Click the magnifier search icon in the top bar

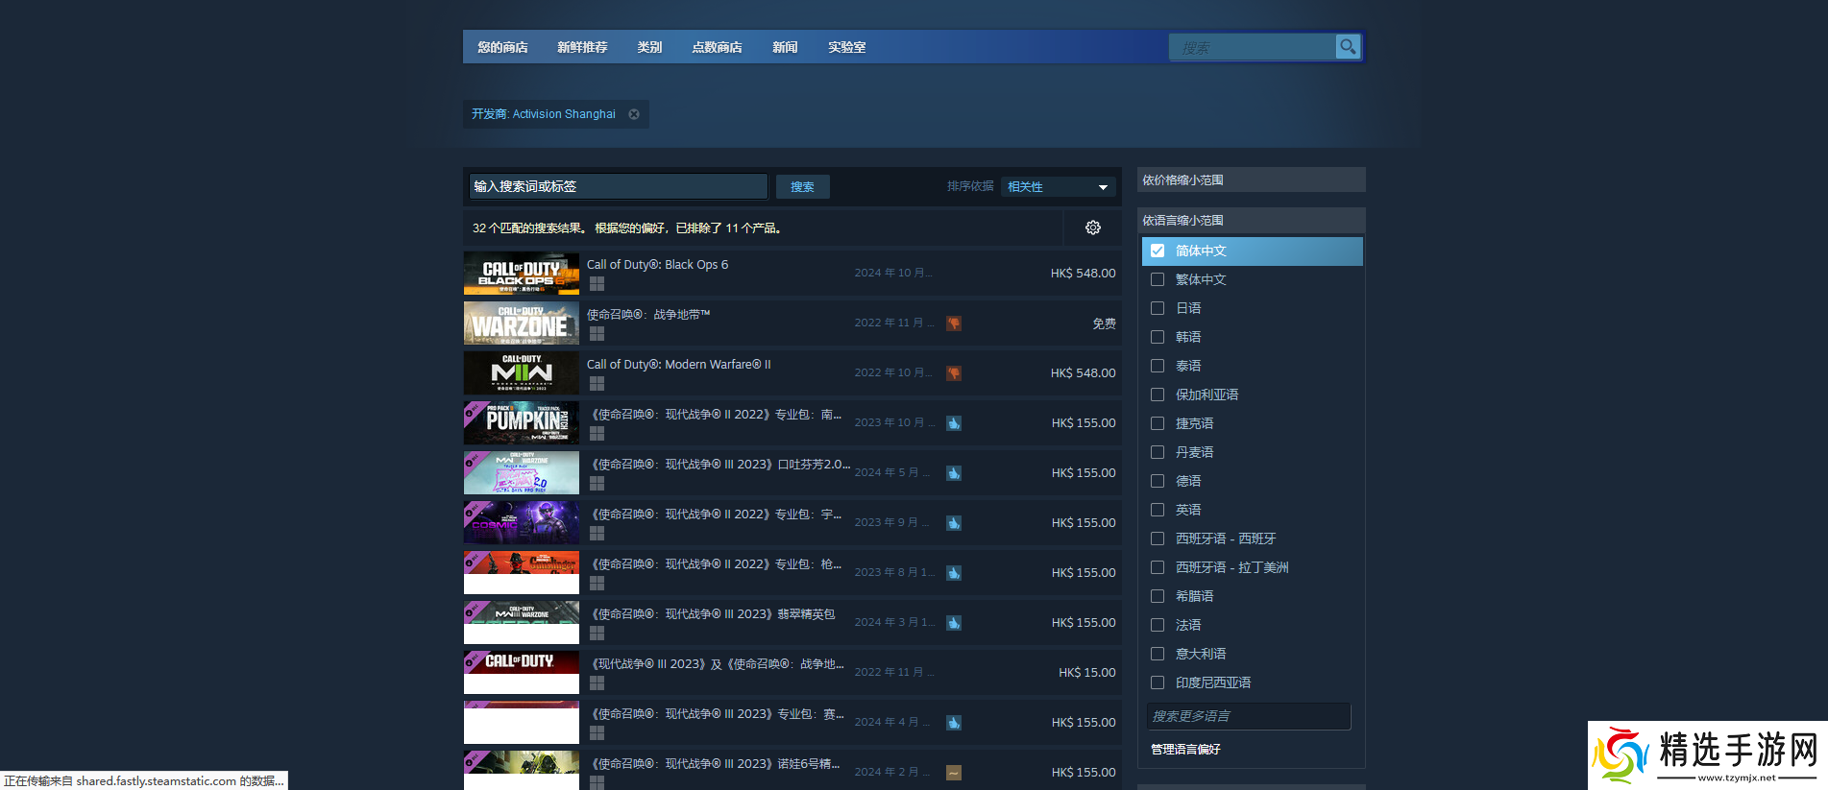(1348, 46)
